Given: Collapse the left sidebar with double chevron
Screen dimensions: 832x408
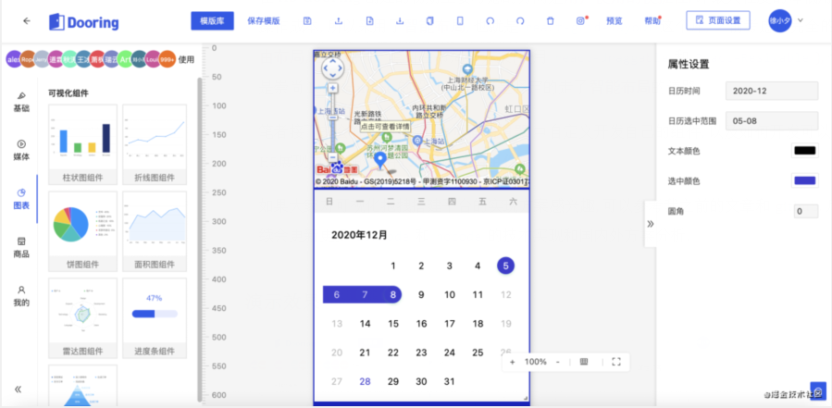Looking at the screenshot, I should 19,389.
